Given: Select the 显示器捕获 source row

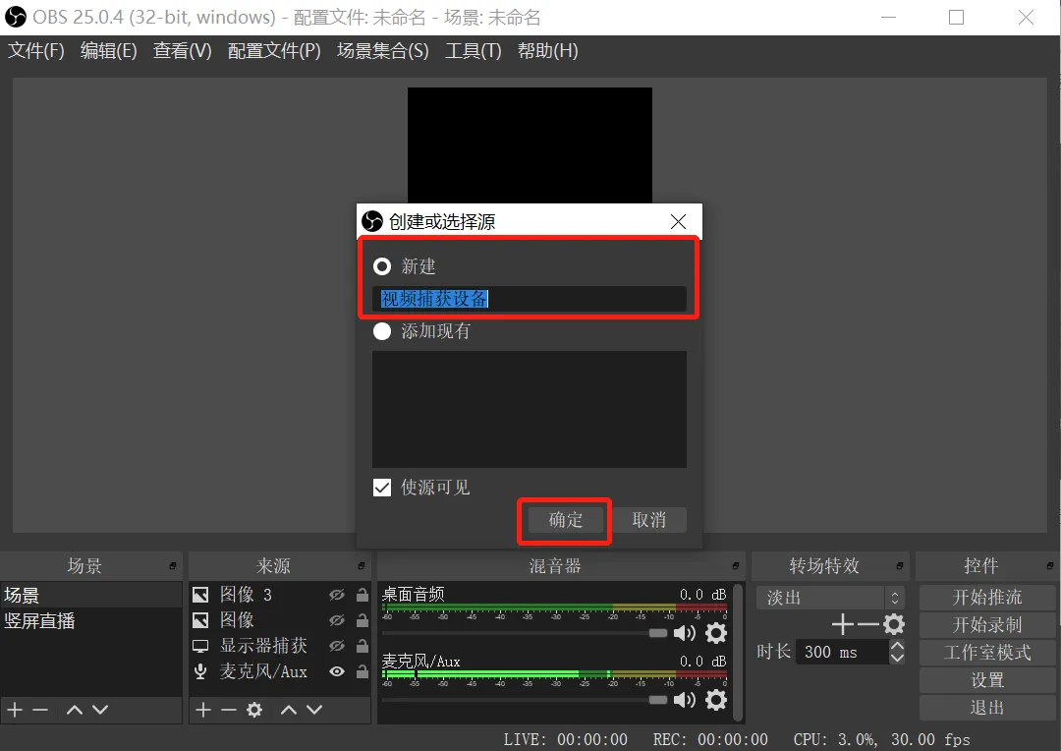Looking at the screenshot, I should coord(279,646).
